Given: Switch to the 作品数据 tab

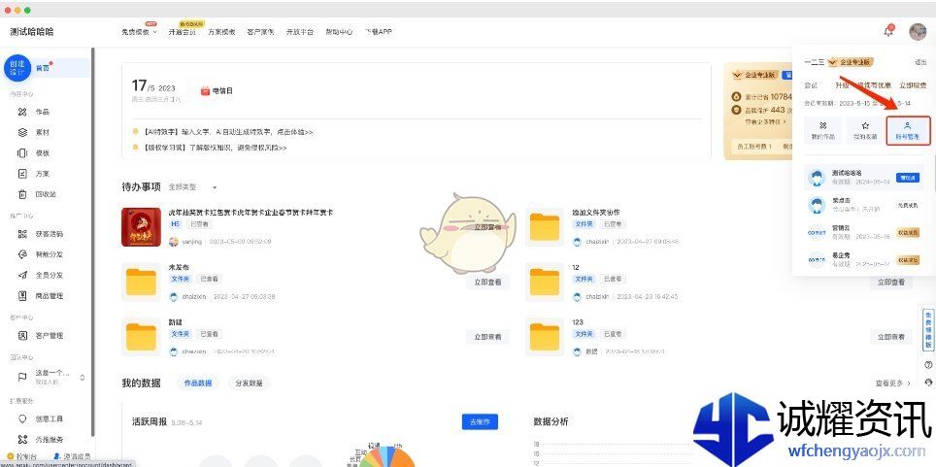Looking at the screenshot, I should (x=198, y=383).
